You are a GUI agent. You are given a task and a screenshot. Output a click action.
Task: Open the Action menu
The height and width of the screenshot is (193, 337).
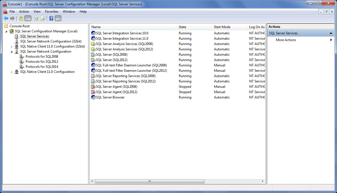click(24, 12)
